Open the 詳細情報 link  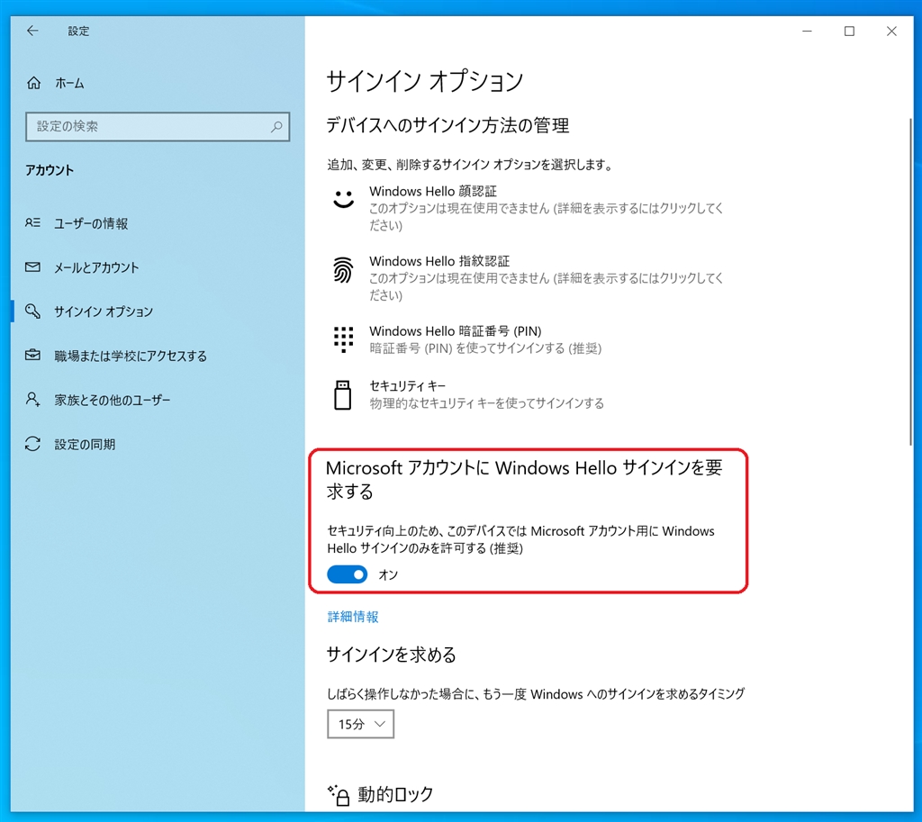tap(353, 616)
